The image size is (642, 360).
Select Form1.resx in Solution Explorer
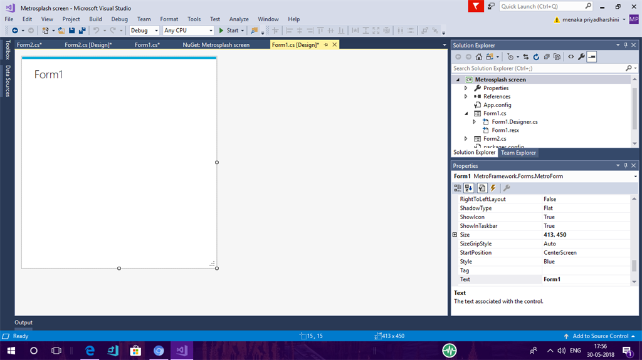point(505,130)
